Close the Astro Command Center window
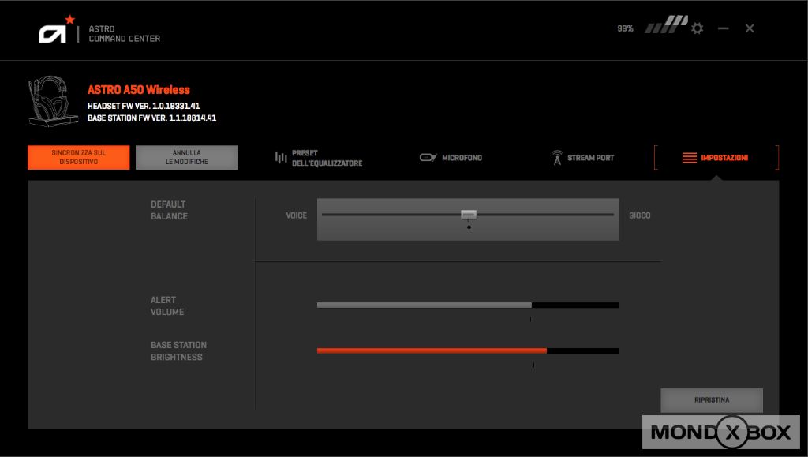The height and width of the screenshot is (457, 808). (x=750, y=28)
